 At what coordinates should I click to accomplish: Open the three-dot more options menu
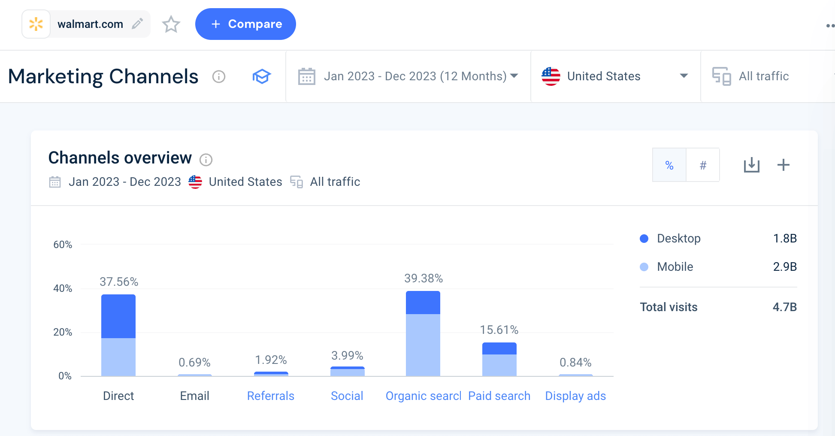point(830,26)
